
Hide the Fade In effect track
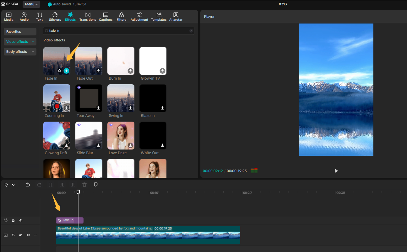21,220
